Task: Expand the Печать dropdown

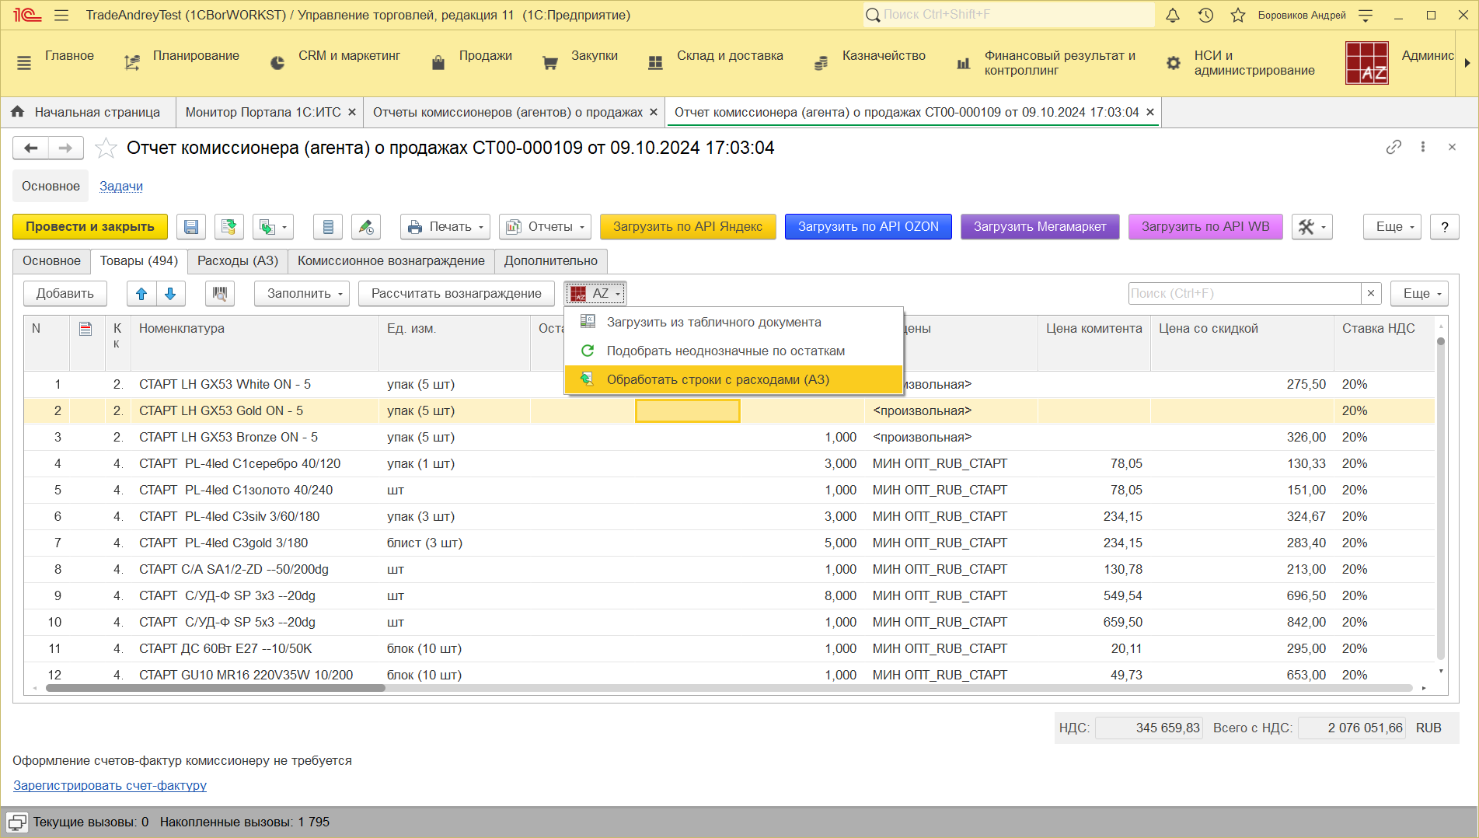Action: pyautogui.click(x=445, y=227)
